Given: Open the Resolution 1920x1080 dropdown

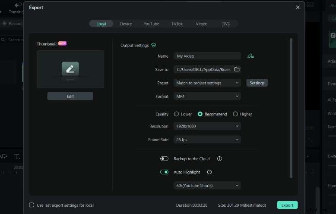Looking at the screenshot, I should (x=207, y=126).
